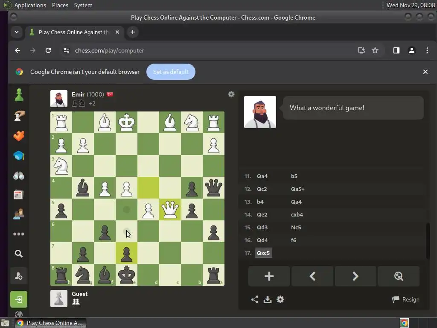Select move Qa5+ in move list
437x328 pixels.
tap(297, 189)
